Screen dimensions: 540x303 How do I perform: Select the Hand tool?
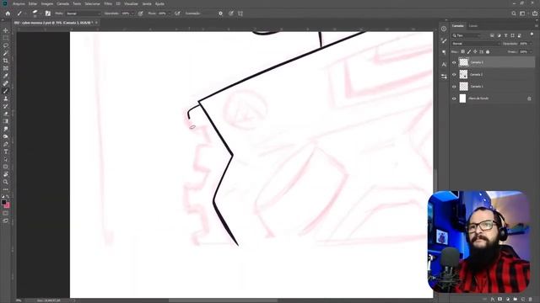tap(6, 174)
